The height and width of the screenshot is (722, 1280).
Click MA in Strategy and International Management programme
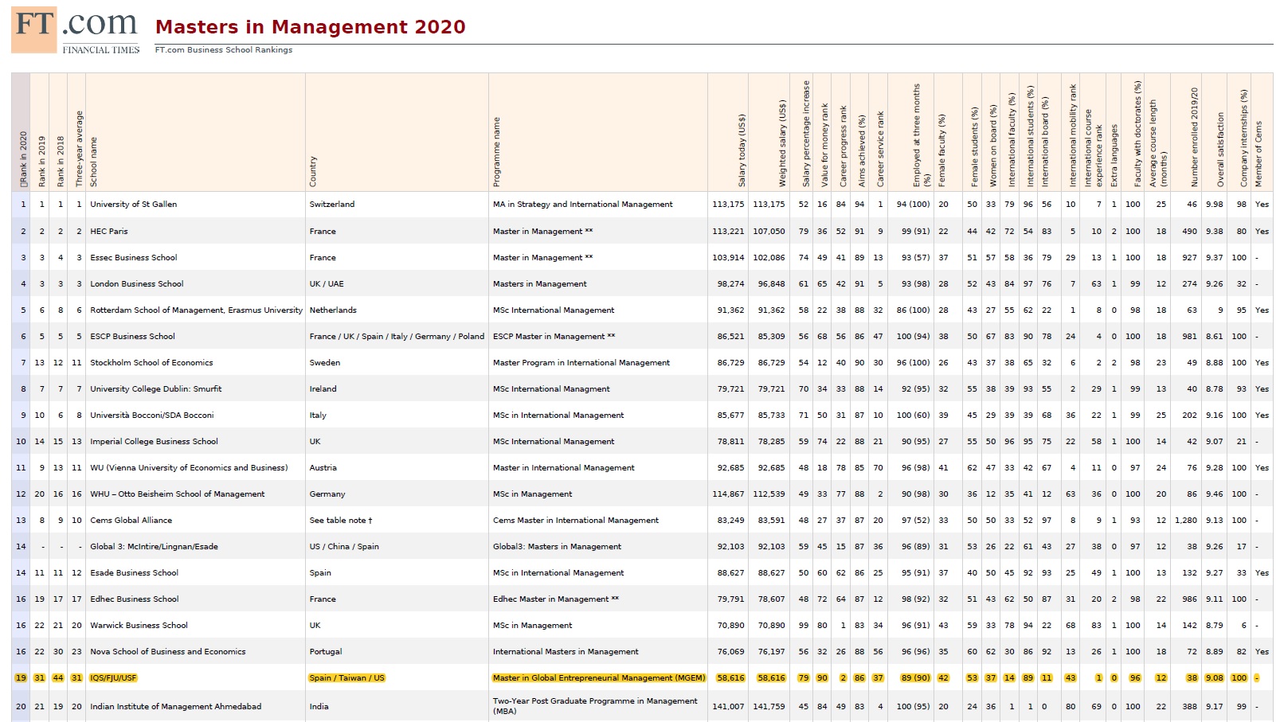coord(583,205)
